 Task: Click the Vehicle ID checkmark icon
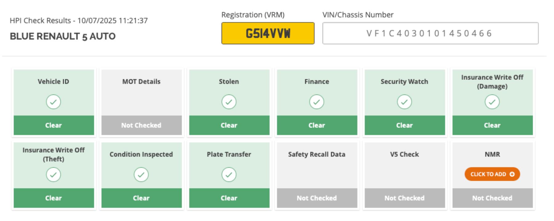pyautogui.click(x=54, y=102)
